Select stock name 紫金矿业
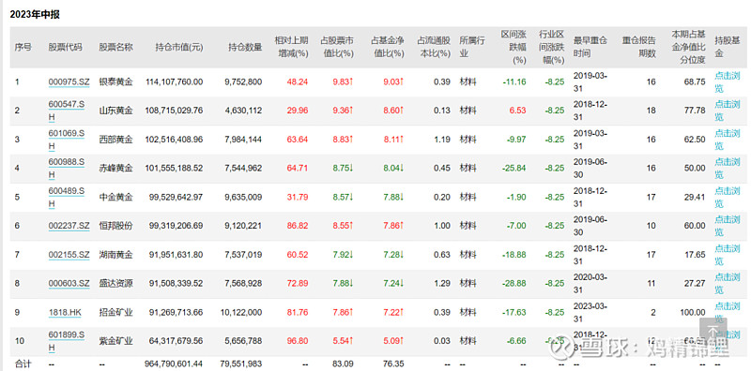The image size is (751, 371). point(115,341)
